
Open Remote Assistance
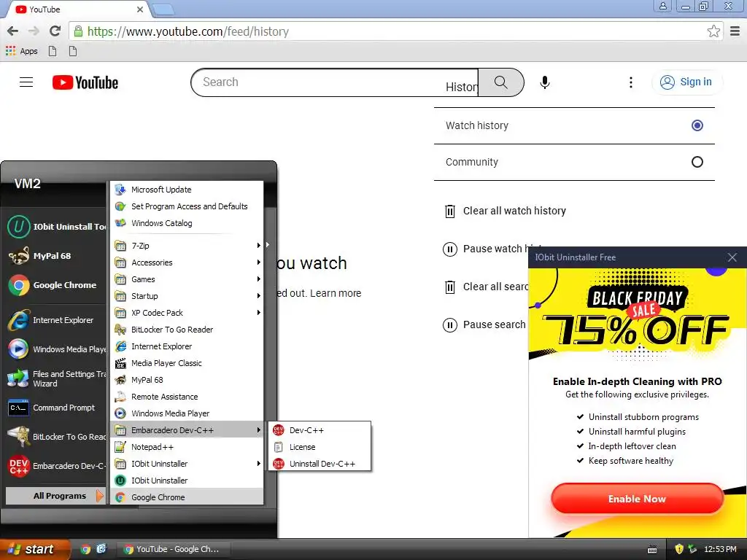click(x=187, y=397)
